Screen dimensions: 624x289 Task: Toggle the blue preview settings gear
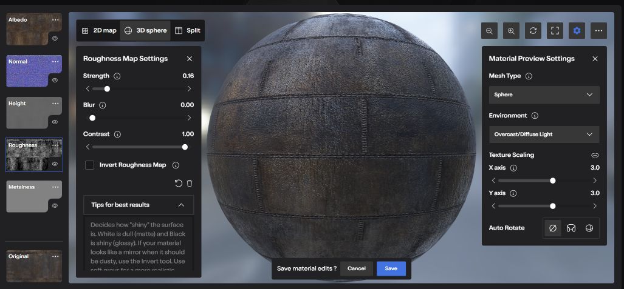point(577,30)
